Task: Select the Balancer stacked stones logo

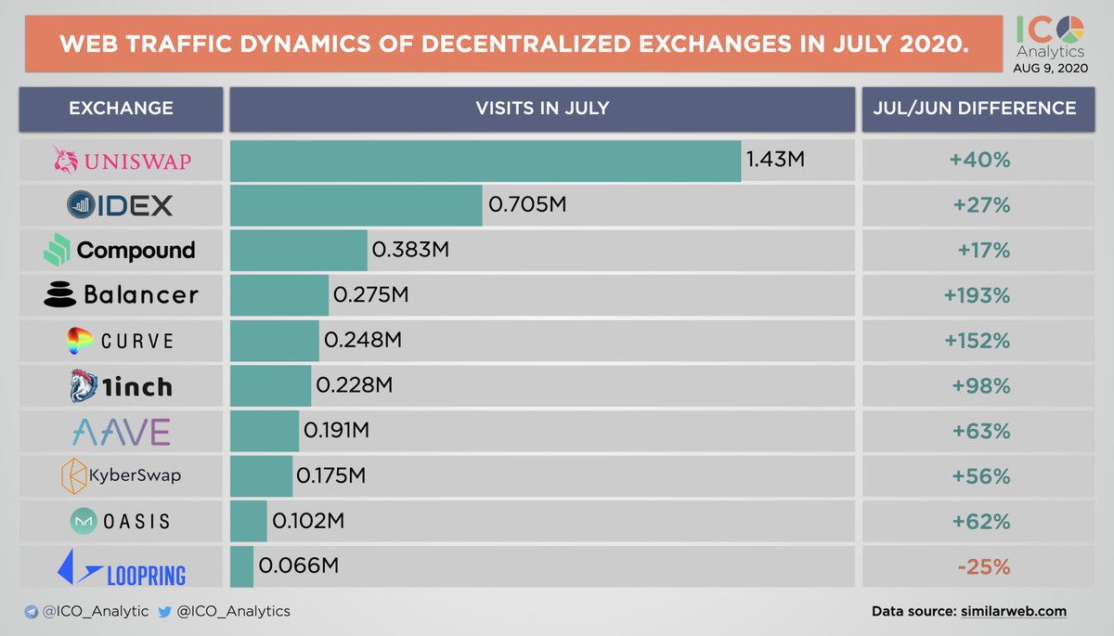Action: [59, 295]
